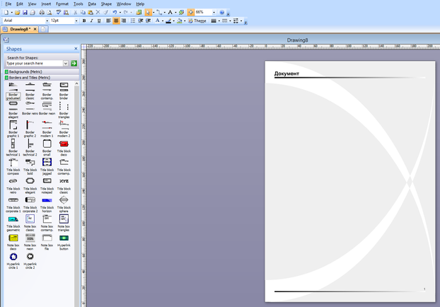Open the Shape menu
This screenshot has height=307, width=440.
click(106, 4)
